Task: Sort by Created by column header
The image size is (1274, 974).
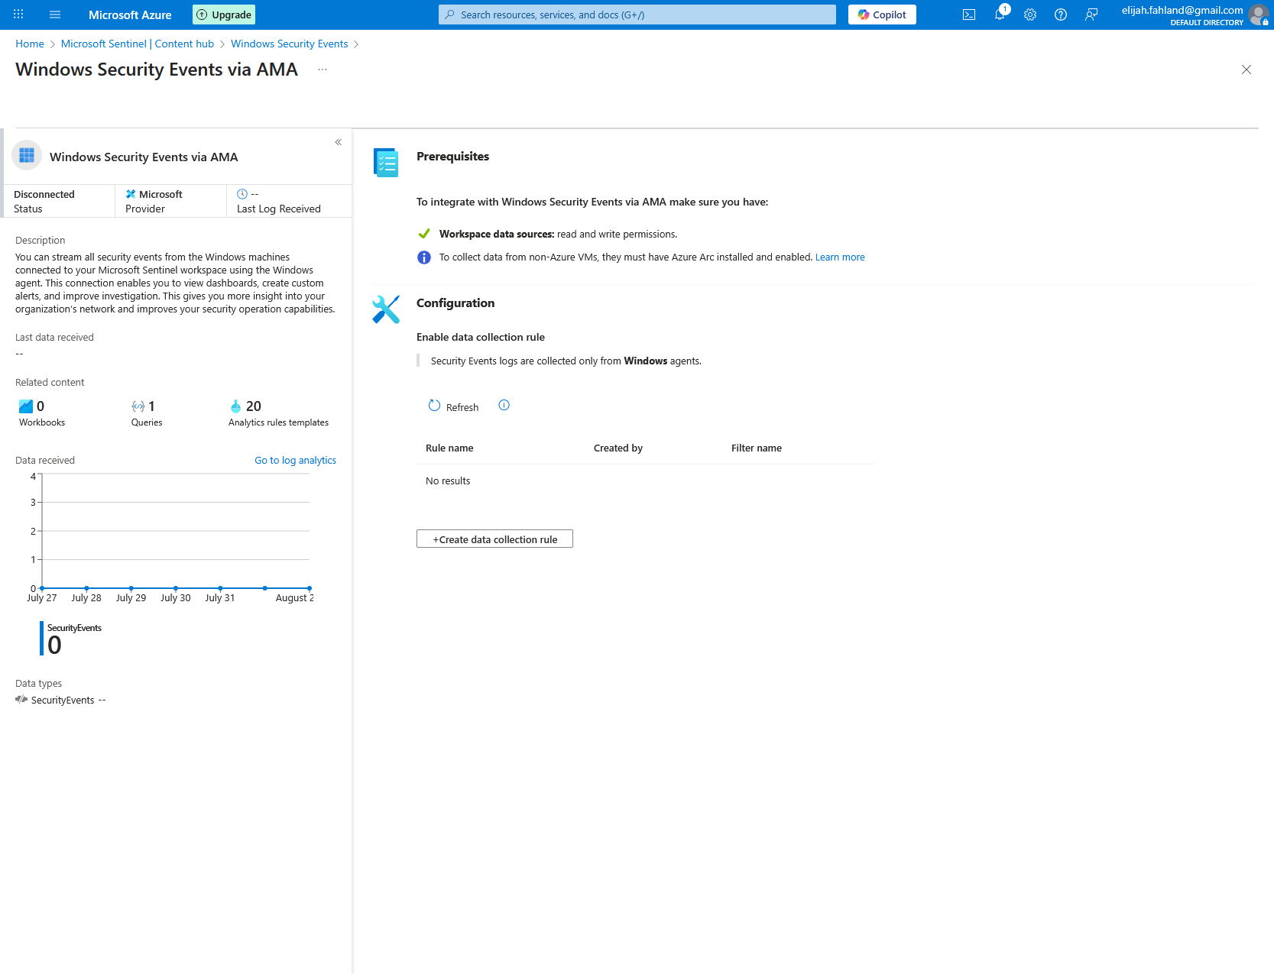Action: 618,448
